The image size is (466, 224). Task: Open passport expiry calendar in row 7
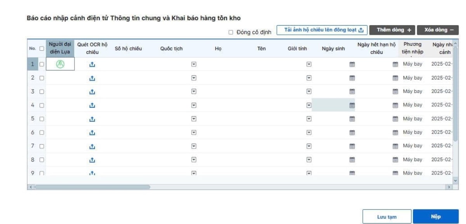pyautogui.click(x=395, y=146)
